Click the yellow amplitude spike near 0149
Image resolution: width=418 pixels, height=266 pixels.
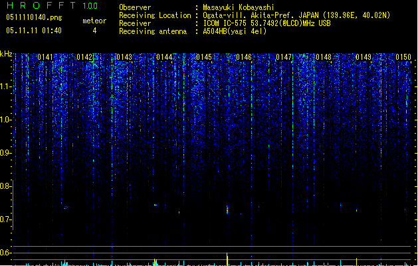click(x=356, y=262)
